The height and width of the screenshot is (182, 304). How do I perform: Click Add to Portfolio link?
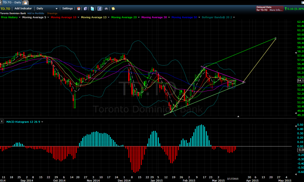(x=36, y=13)
